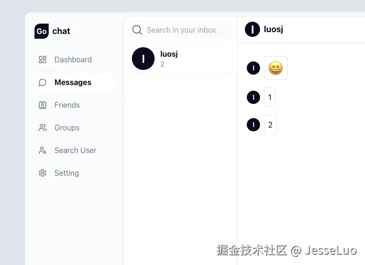Select the message bubble showing 1
This screenshot has height=265, width=365.
click(270, 97)
